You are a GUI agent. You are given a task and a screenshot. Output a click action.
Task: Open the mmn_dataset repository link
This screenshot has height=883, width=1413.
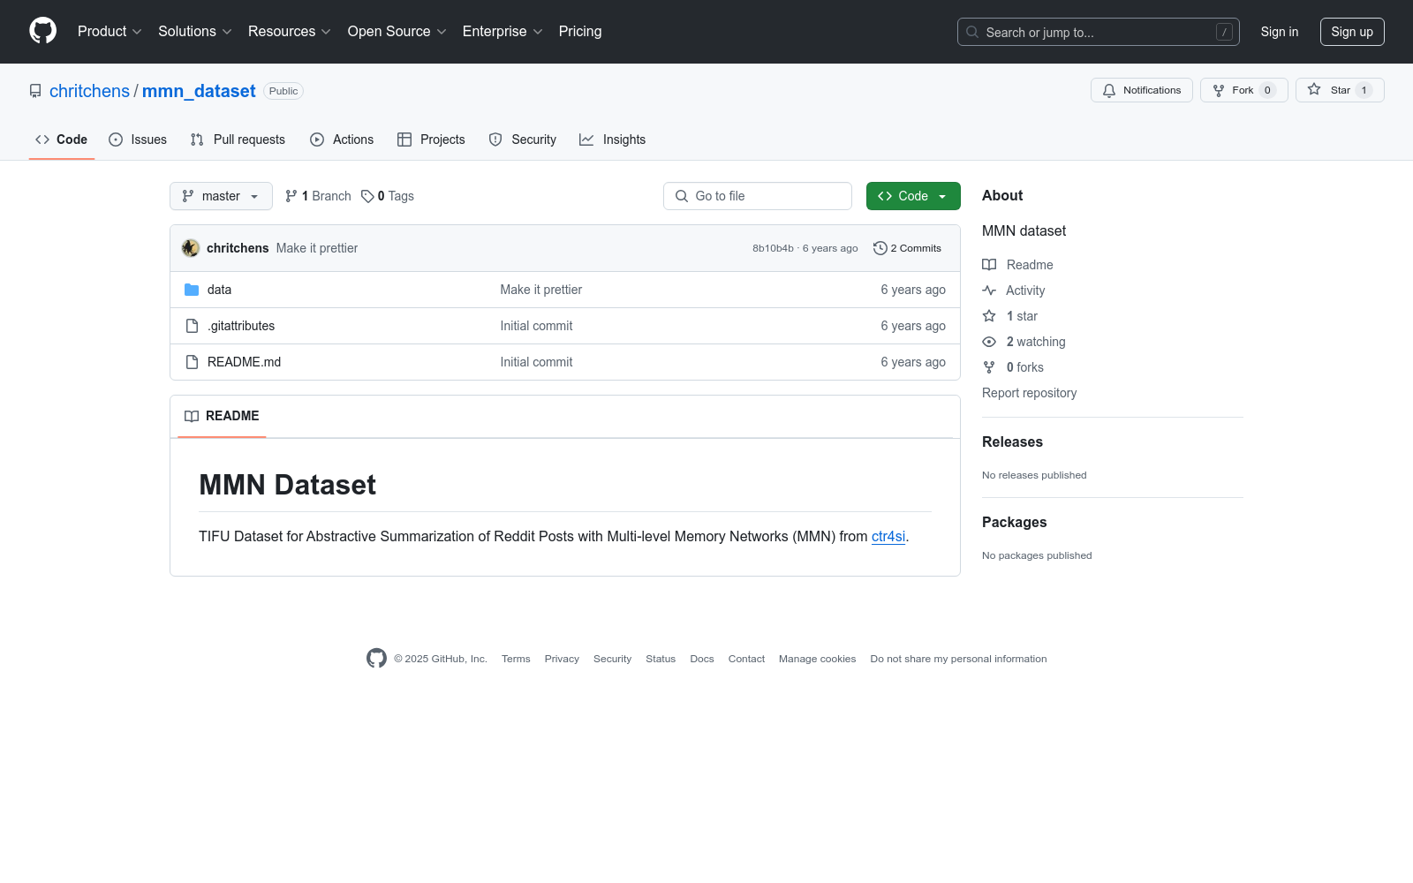pyautogui.click(x=199, y=91)
